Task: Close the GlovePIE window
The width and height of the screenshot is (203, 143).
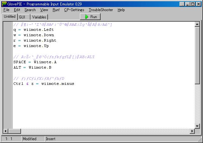Action: (x=198, y=4)
